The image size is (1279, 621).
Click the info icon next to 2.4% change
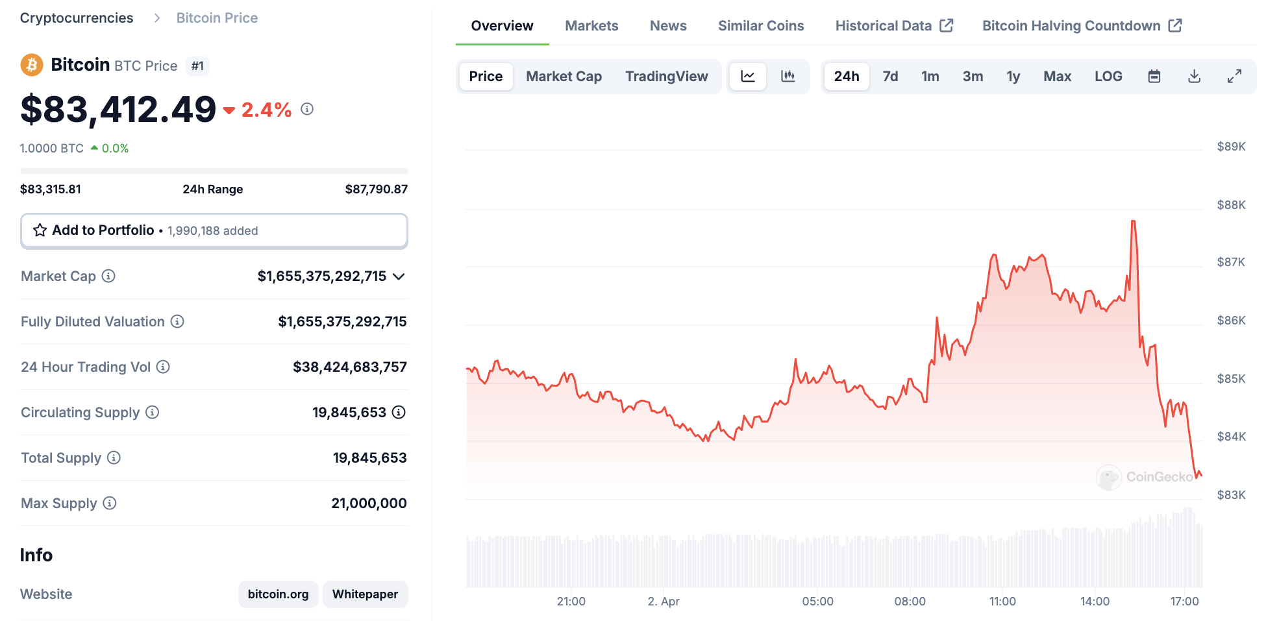(x=307, y=109)
